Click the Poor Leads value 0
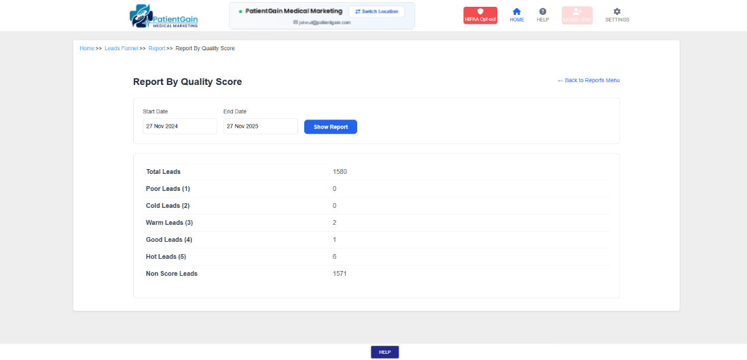 point(334,189)
